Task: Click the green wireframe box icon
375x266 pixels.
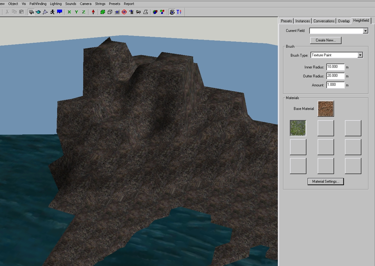Action: (x=103, y=12)
